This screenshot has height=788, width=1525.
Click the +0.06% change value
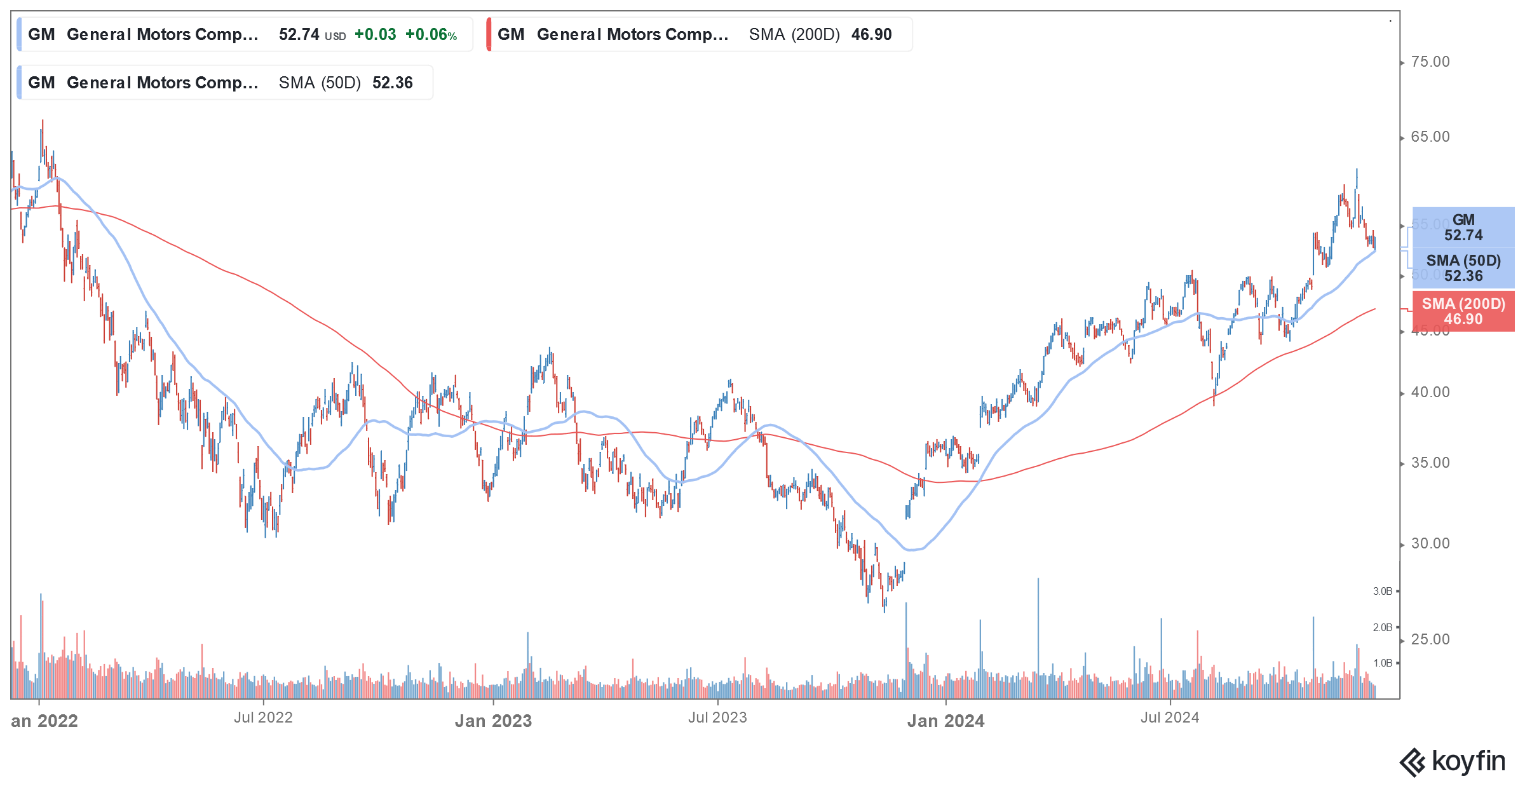[x=431, y=34]
